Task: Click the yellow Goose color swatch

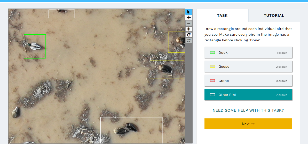Action: [212, 66]
